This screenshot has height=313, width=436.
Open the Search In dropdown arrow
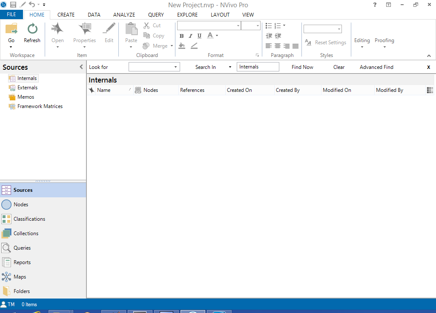[x=230, y=67]
